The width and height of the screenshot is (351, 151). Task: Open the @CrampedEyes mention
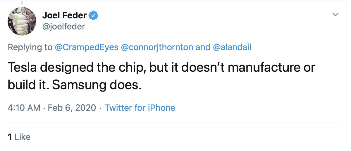pyautogui.click(x=86, y=47)
